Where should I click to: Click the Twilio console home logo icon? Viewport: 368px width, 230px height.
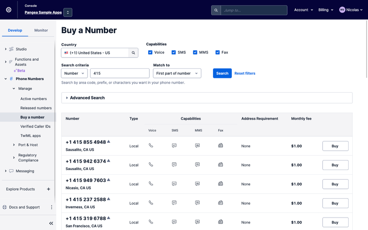[x=8, y=10]
